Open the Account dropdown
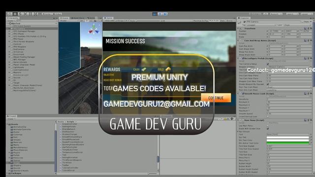Viewport: 315px width, 177px height. [x=276, y=14]
